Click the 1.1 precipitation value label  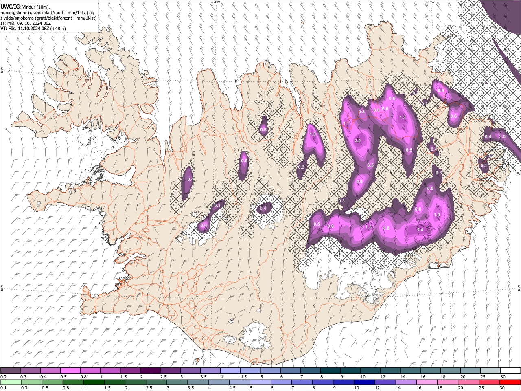pyautogui.click(x=346, y=124)
